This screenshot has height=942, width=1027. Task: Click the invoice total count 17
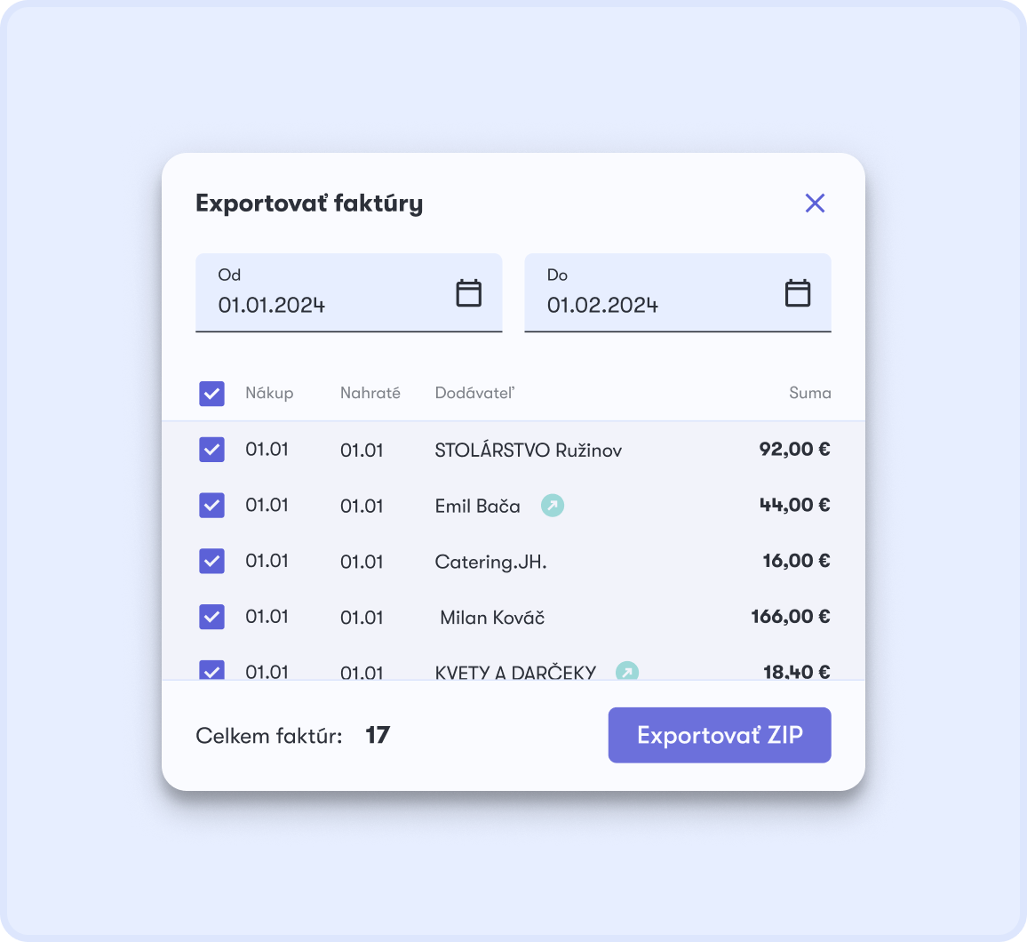click(x=378, y=735)
